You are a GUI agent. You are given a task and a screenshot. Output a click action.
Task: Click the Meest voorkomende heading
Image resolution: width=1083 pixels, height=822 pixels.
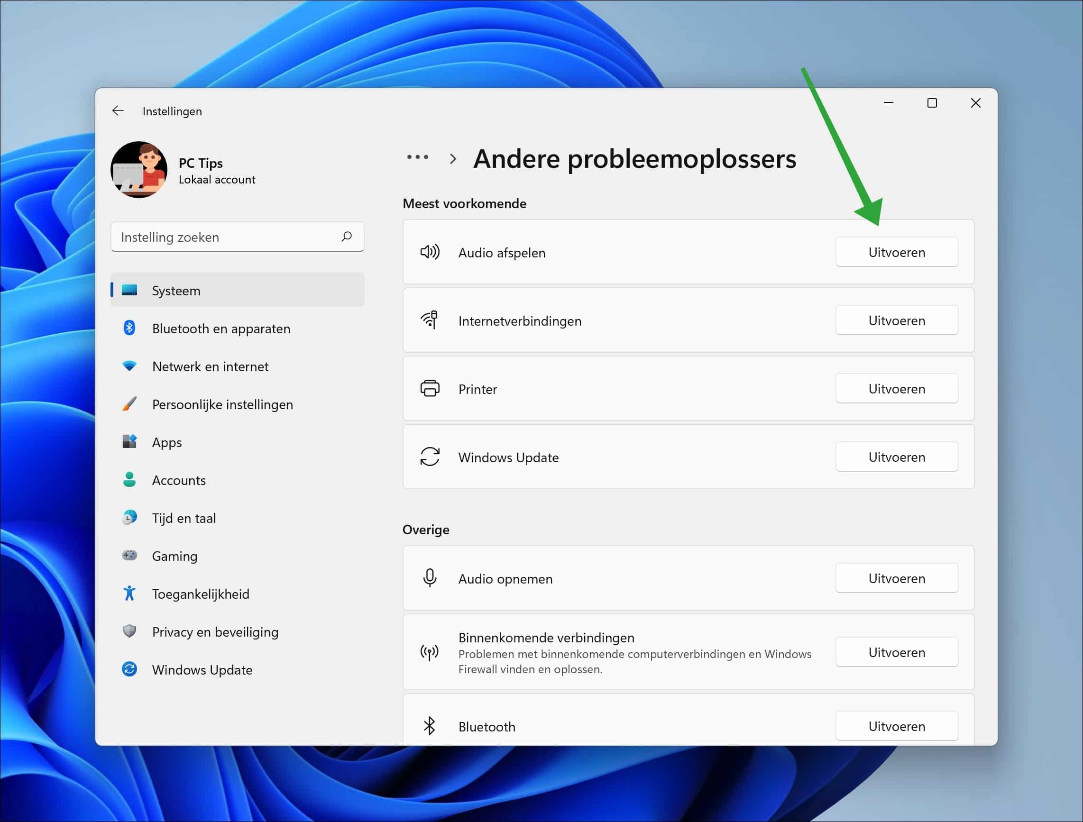(464, 204)
